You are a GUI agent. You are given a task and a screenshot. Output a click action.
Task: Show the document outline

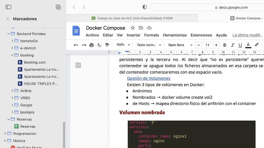pos(78,65)
